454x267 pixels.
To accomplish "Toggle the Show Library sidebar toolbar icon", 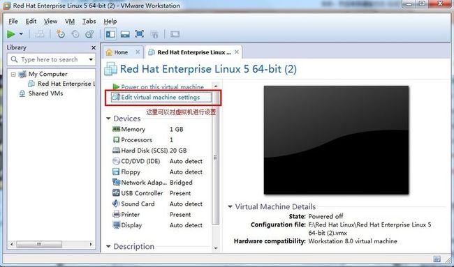I will point(110,34).
